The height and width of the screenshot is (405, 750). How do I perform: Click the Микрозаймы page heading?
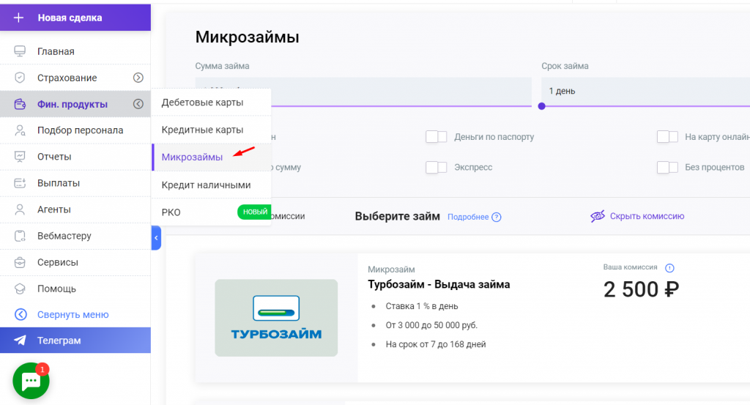tap(248, 37)
